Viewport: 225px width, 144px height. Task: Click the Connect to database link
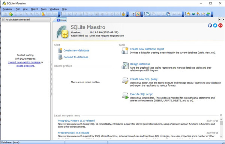(x=76, y=57)
